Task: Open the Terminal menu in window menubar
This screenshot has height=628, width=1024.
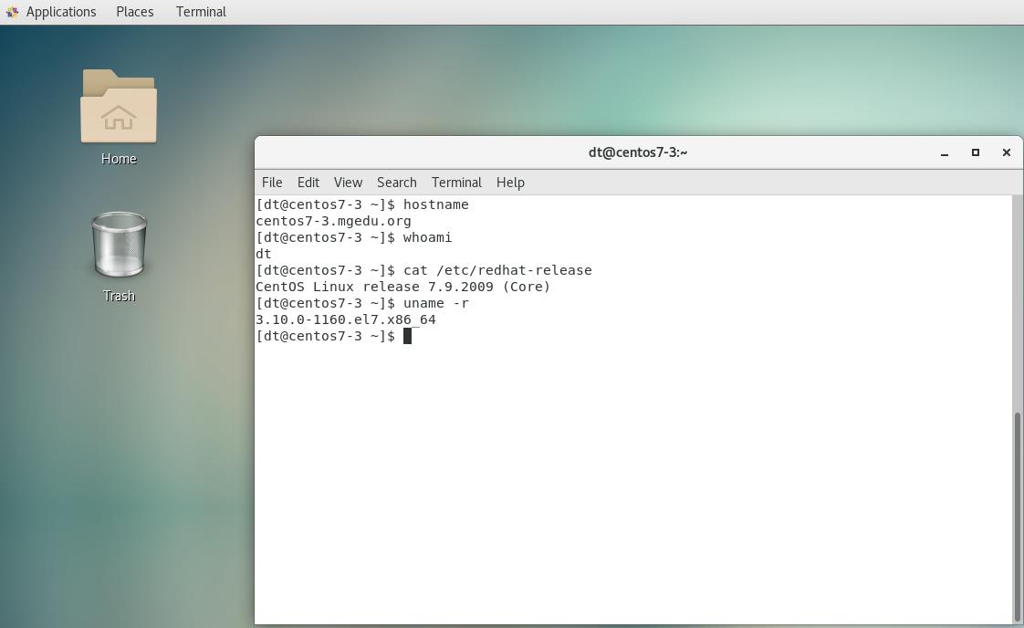Action: point(456,183)
